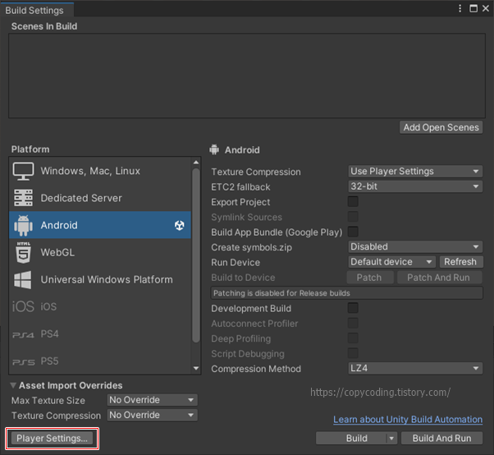This screenshot has width=494, height=455.
Task: Click the Patching is disabled message box
Action: [346, 293]
